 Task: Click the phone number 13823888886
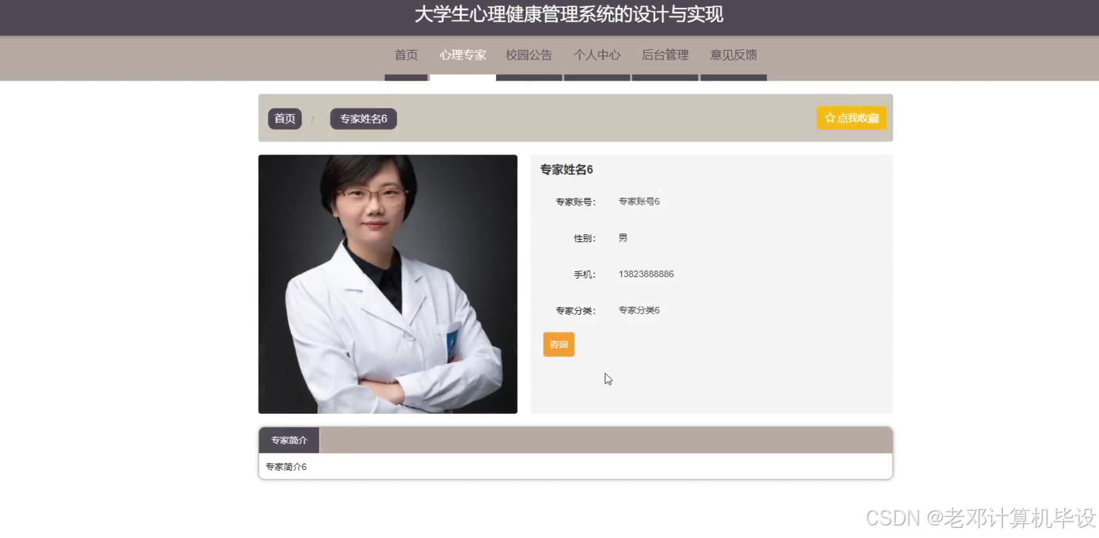click(646, 273)
